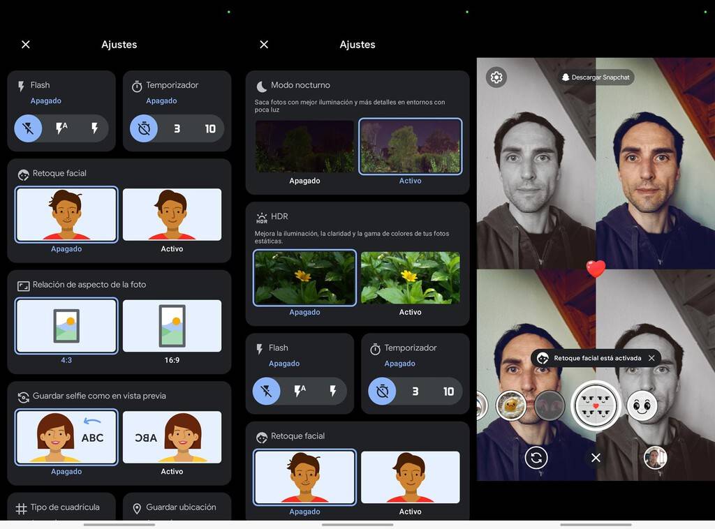715x529 pixels.
Task: Tap the Retoque facial face icon in left panel
Action: (x=23, y=174)
